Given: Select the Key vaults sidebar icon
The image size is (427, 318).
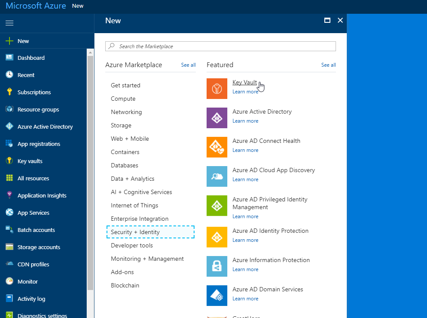Looking at the screenshot, I should click(x=9, y=161).
